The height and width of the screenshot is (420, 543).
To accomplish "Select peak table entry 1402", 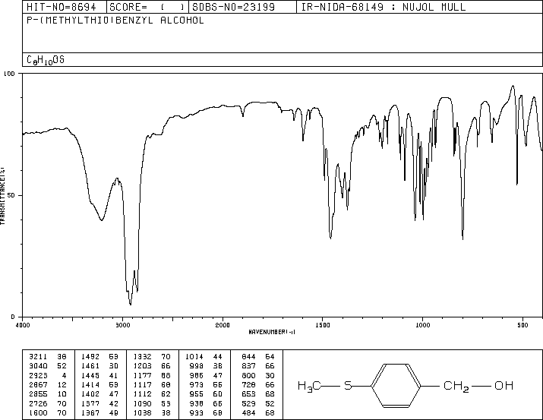I will pos(90,394).
